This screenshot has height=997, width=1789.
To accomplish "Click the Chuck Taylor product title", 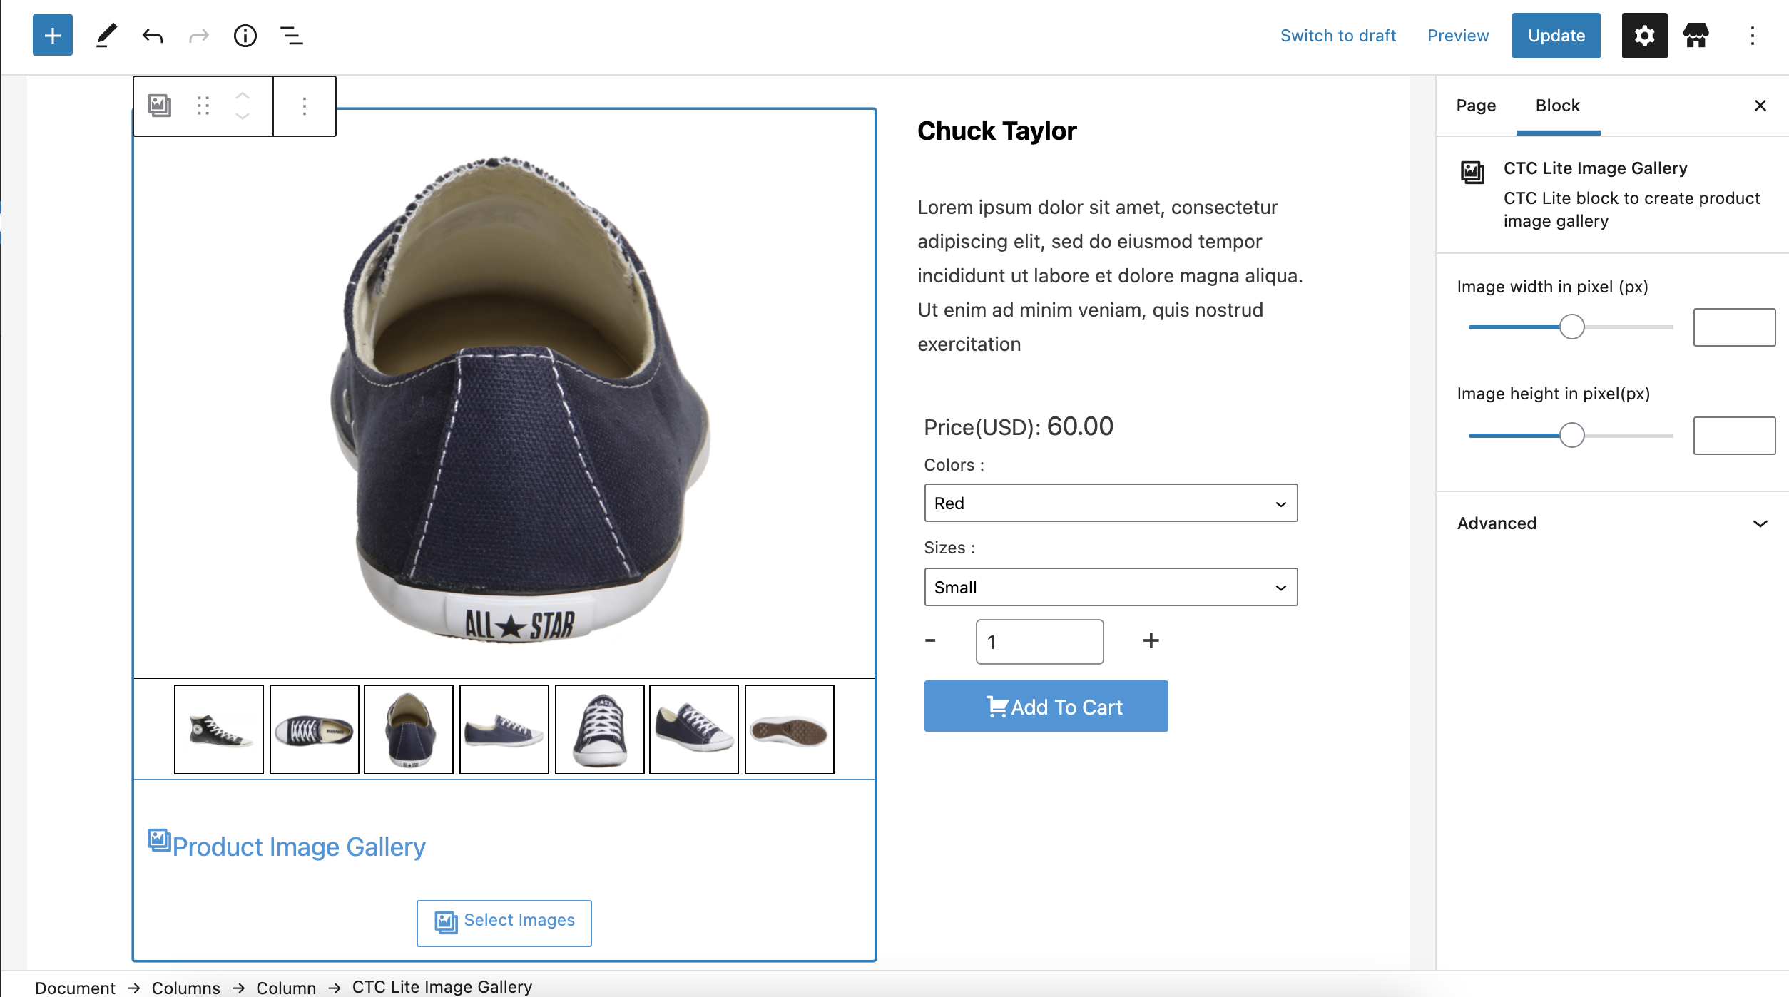I will pyautogui.click(x=997, y=131).
